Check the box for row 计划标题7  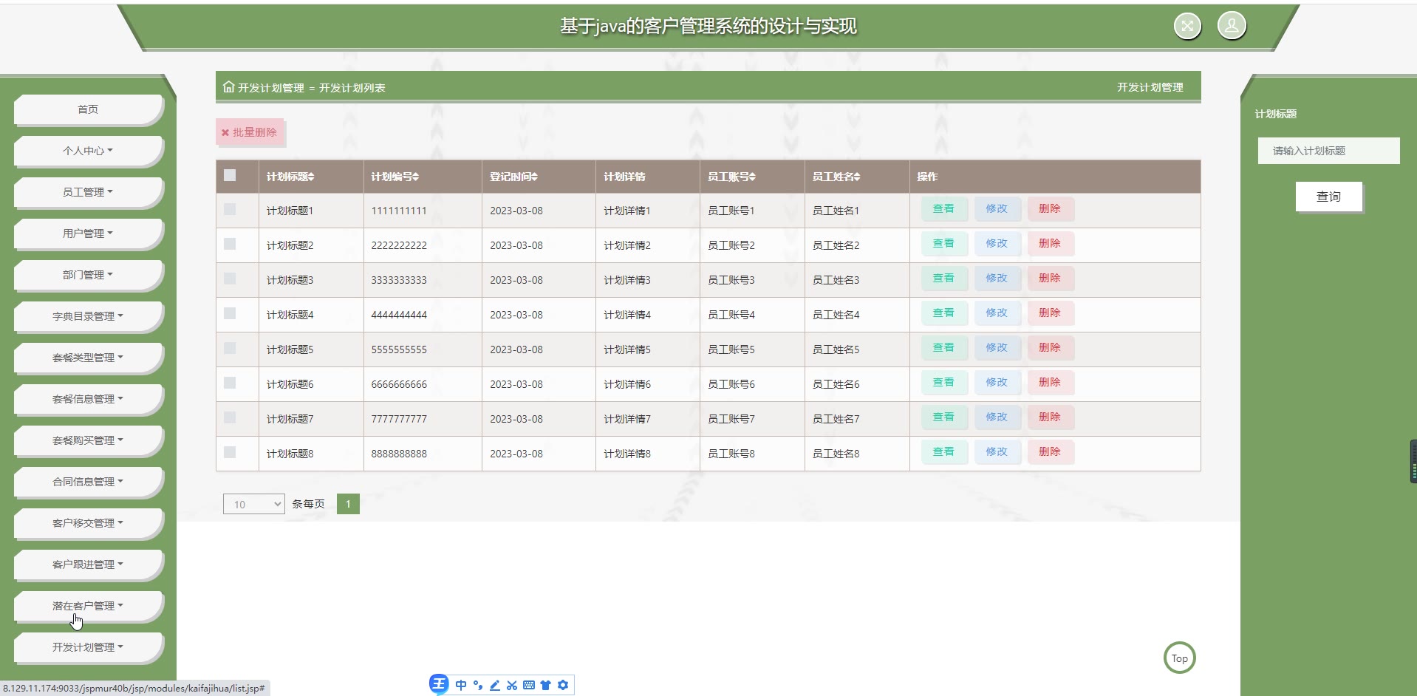click(x=230, y=417)
